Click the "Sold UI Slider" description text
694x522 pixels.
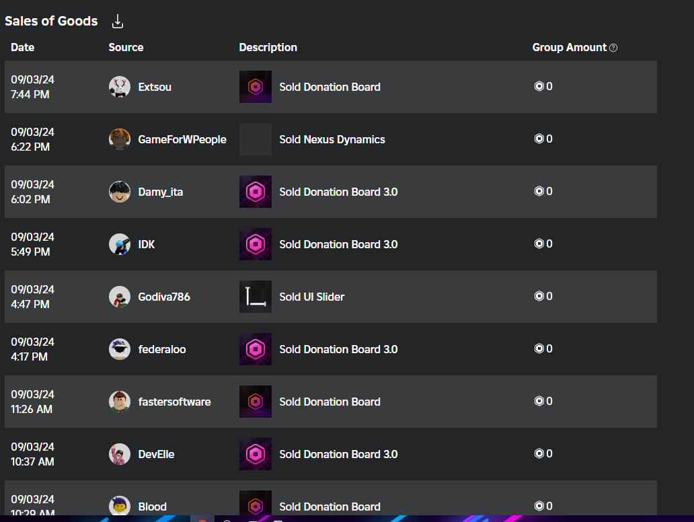coord(312,297)
